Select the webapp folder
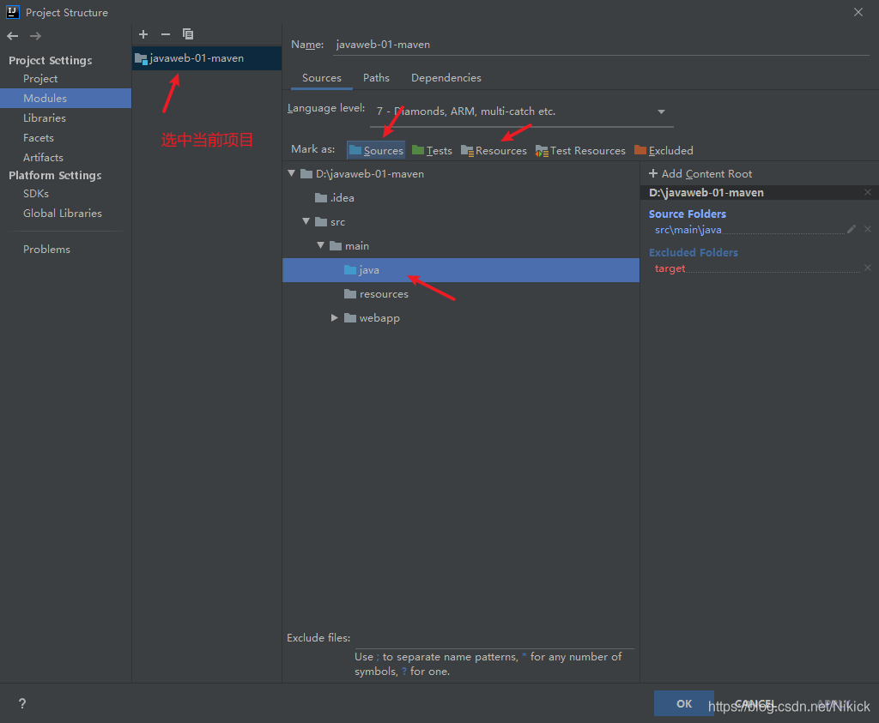 tap(372, 318)
